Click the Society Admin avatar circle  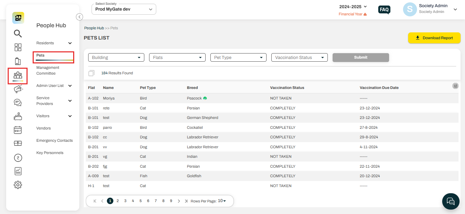[410, 10]
